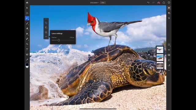Select the Eraser tool
196x110 pixels.
pos(27,28)
